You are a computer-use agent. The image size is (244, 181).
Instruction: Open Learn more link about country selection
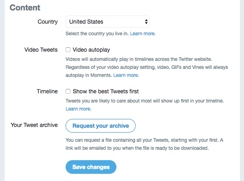(143, 34)
